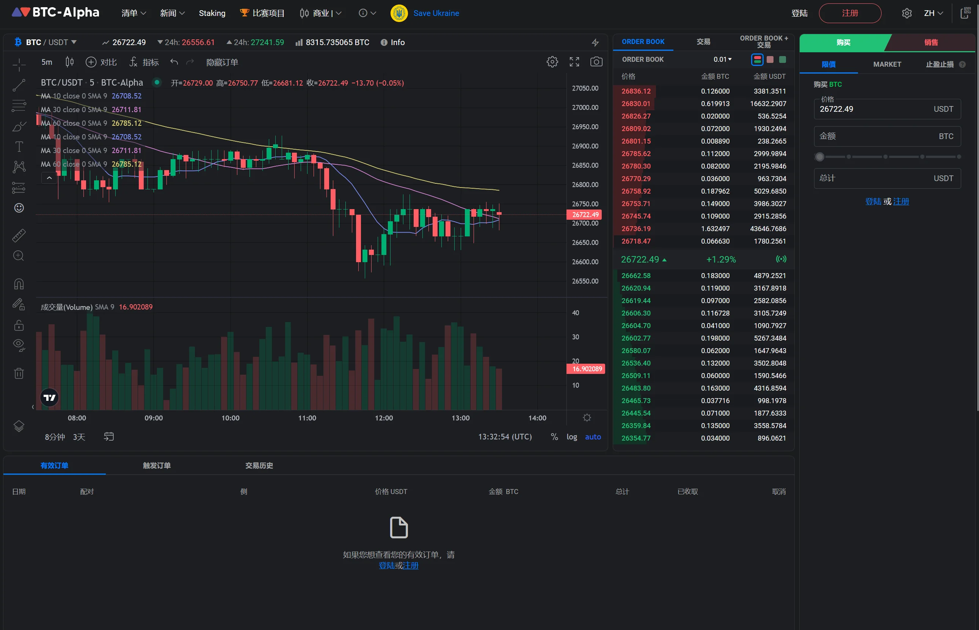Enter fullscreen chart mode
The width and height of the screenshot is (979, 630).
[x=574, y=62]
